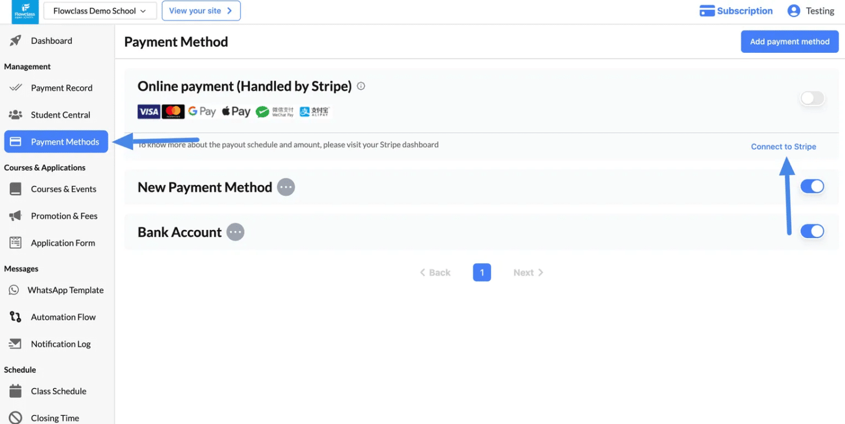Click the Apple Pay logo
The width and height of the screenshot is (845, 424).
click(236, 111)
